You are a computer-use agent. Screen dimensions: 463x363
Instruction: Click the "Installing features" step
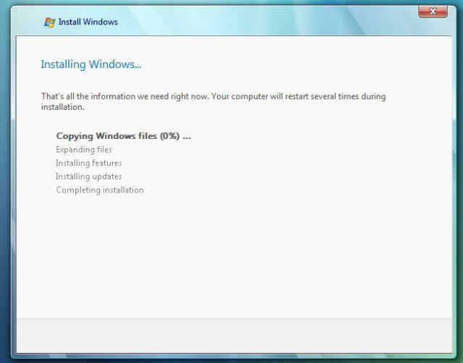click(x=88, y=163)
